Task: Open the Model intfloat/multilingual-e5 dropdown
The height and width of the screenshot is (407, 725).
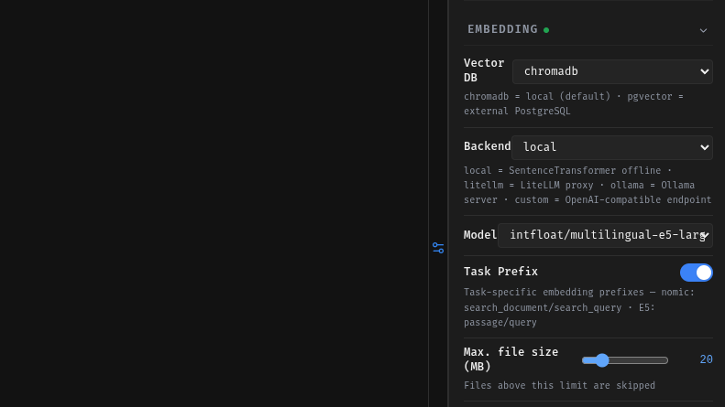Action: point(605,235)
